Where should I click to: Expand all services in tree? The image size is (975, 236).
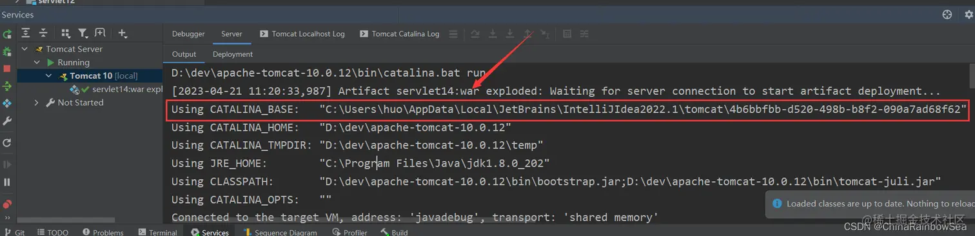point(26,33)
